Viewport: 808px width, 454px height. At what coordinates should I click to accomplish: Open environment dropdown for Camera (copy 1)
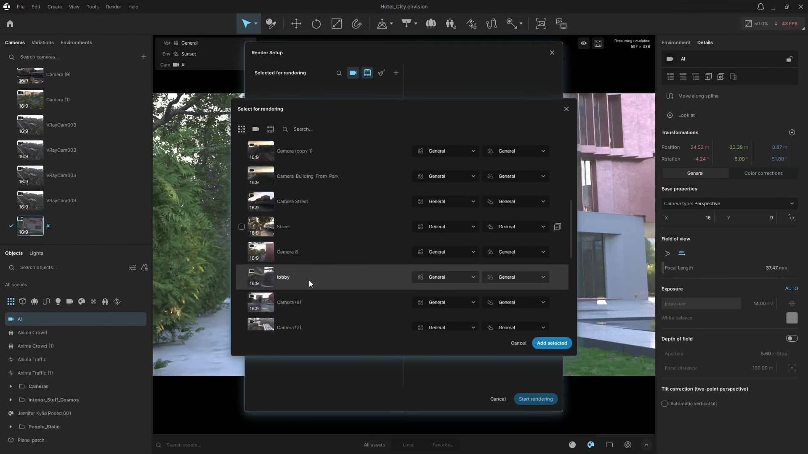click(x=516, y=151)
